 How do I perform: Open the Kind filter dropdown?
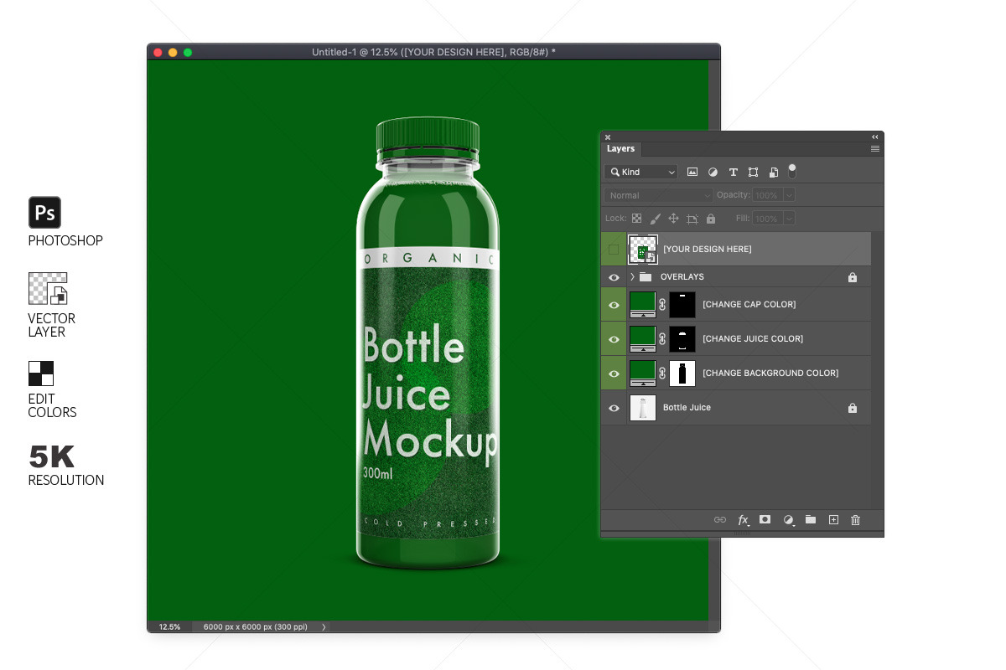coord(640,171)
